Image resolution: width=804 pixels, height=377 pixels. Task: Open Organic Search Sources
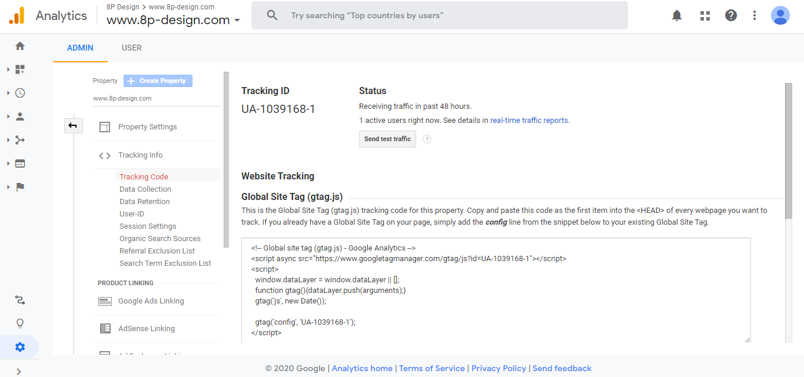pyautogui.click(x=160, y=239)
